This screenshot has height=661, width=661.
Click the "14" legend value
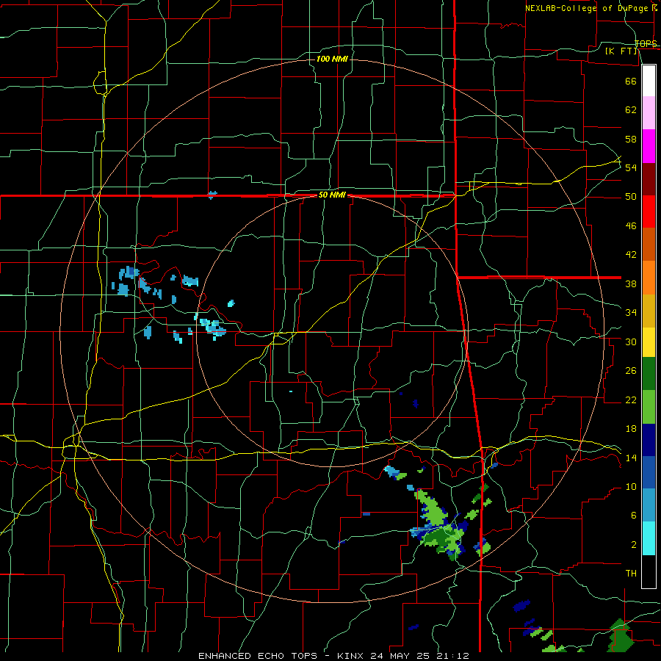tap(631, 458)
